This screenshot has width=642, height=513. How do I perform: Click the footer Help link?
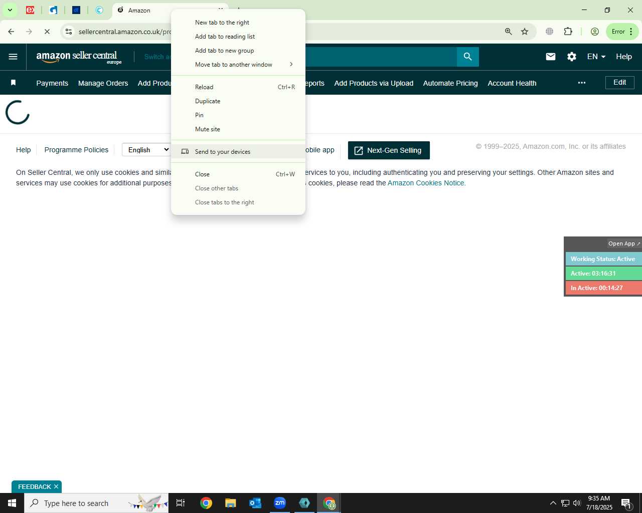[24, 150]
